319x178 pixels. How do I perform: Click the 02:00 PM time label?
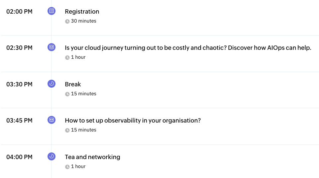pos(19,12)
